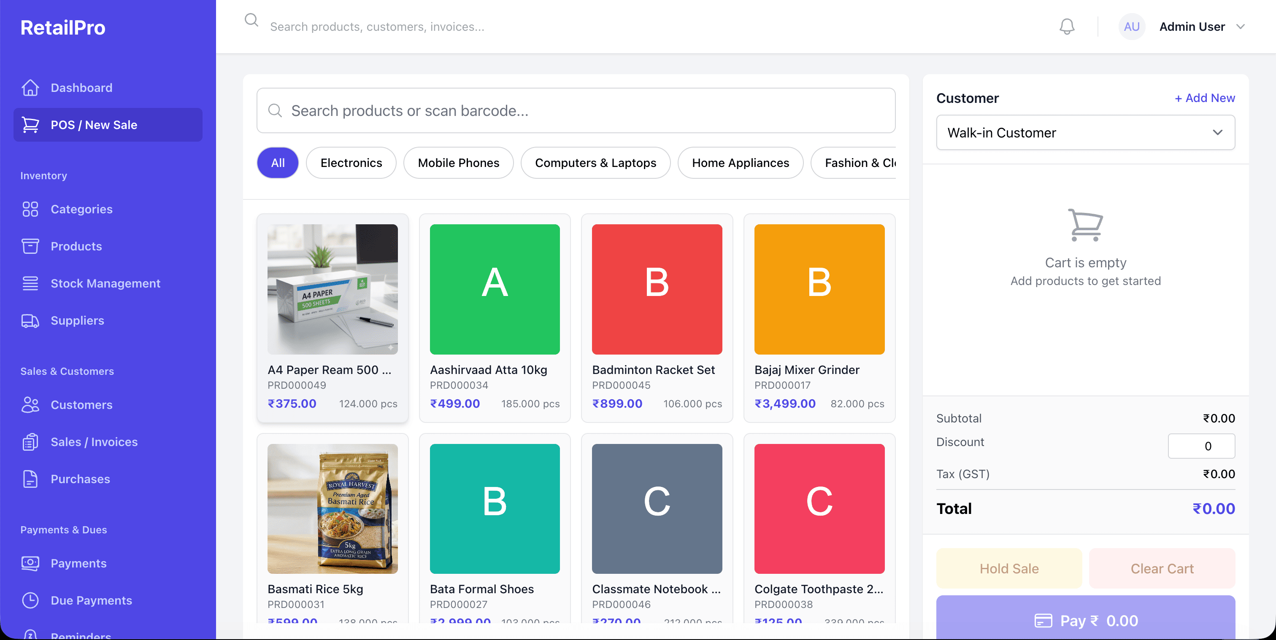This screenshot has height=640, width=1276.
Task: Click the + Add New customer link
Action: coord(1204,98)
